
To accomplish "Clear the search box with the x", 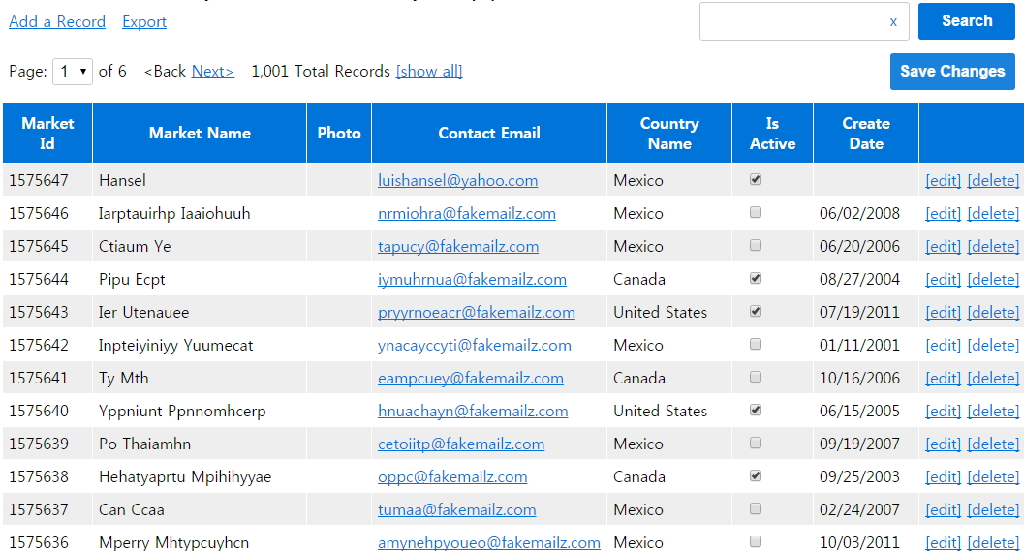I will (893, 21).
